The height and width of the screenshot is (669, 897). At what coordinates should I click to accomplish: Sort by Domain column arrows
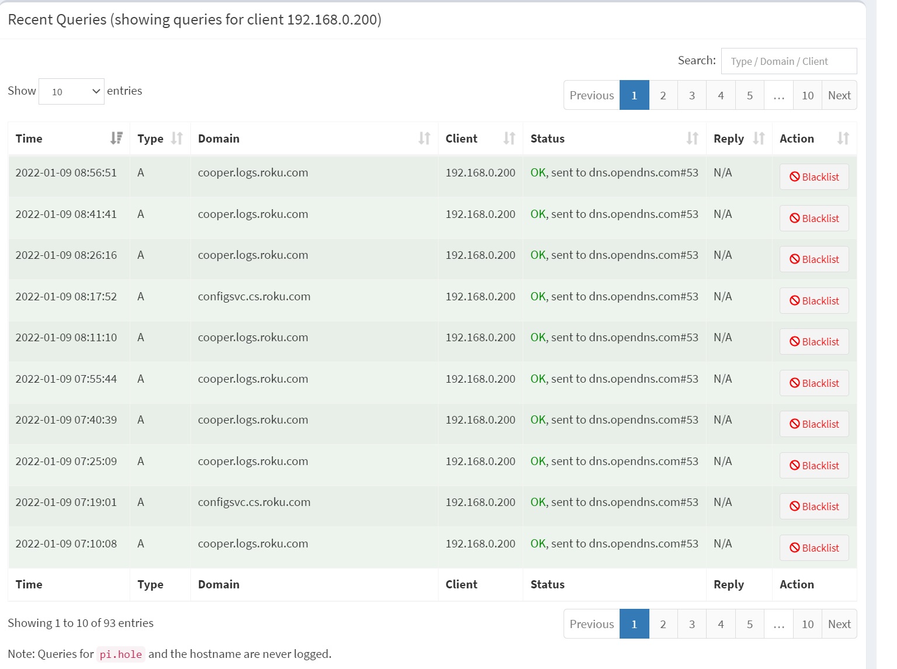(424, 138)
